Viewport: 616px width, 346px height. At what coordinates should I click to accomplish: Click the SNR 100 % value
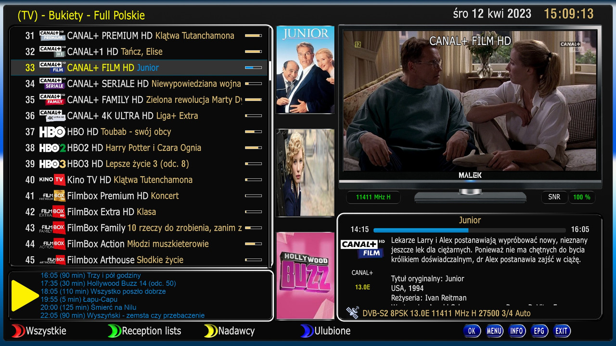(581, 197)
